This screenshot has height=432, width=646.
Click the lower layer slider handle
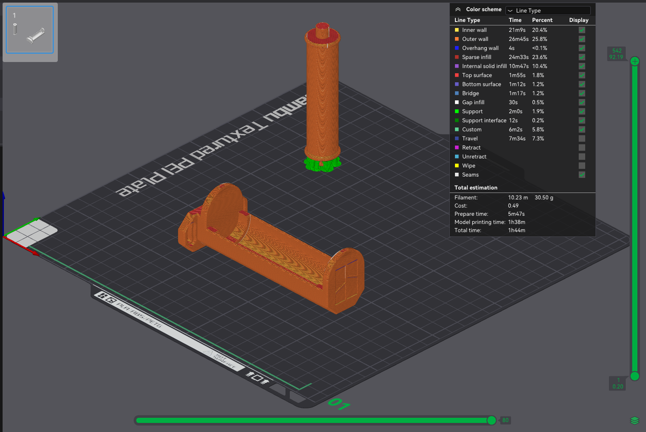pyautogui.click(x=635, y=376)
